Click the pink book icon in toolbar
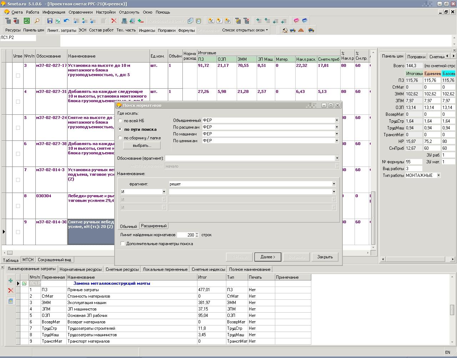 296,21
